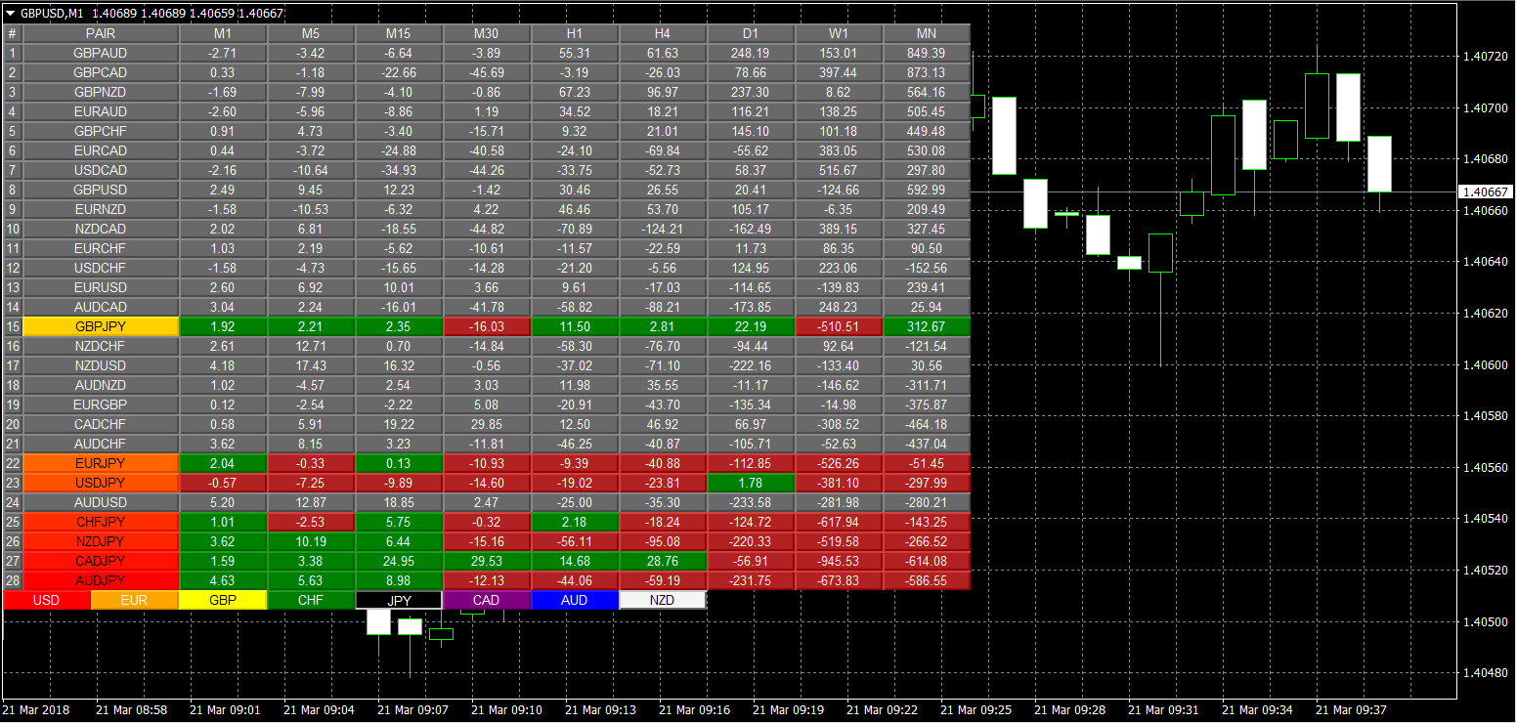Select the purple CAD currency button

point(487,600)
